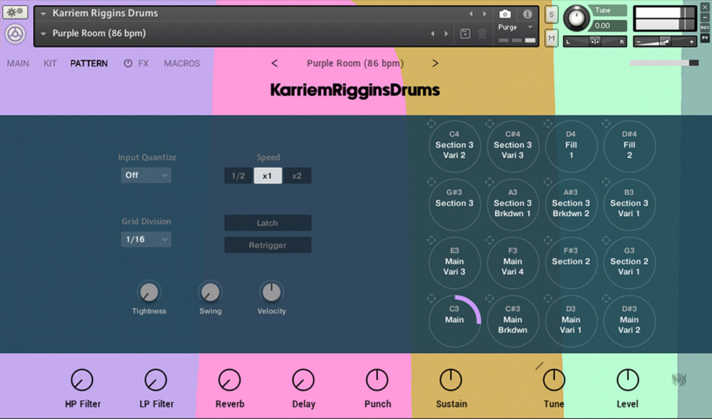Click the delete snapshot trash icon
712x419 pixels.
482,34
